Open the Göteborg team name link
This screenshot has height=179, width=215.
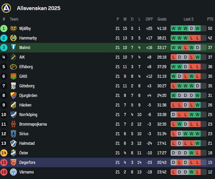(27, 86)
